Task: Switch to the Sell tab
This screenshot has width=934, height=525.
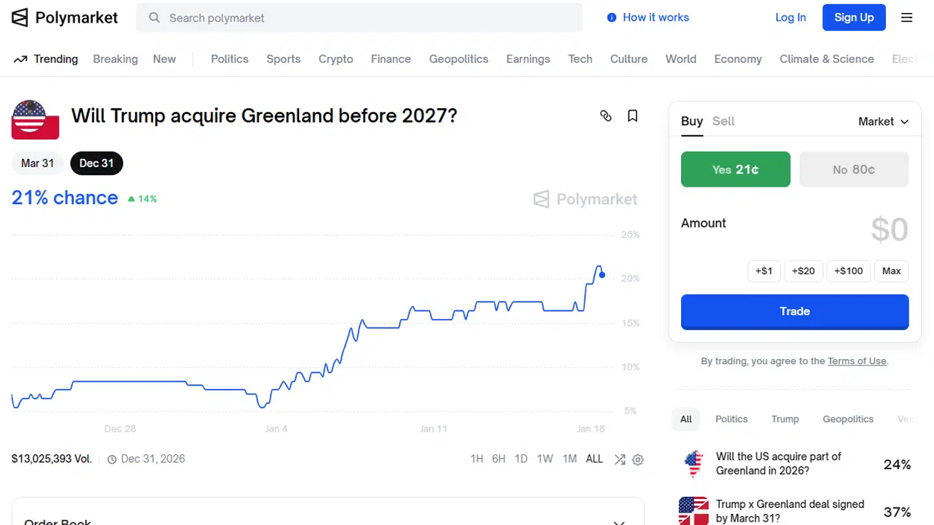Action: click(x=723, y=121)
